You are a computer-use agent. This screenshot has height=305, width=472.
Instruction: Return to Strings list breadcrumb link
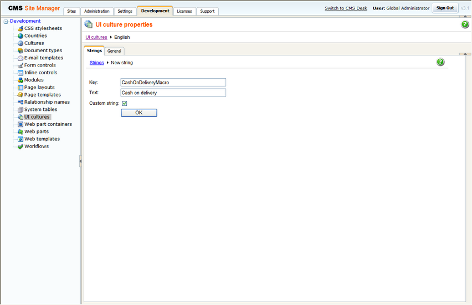(x=96, y=63)
